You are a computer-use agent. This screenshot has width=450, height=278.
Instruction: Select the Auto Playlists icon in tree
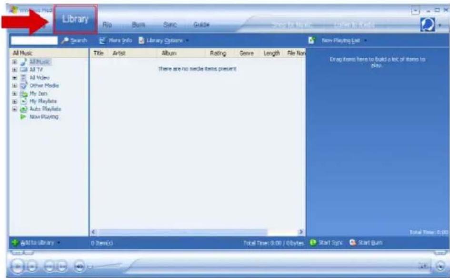pyautogui.click(x=23, y=109)
